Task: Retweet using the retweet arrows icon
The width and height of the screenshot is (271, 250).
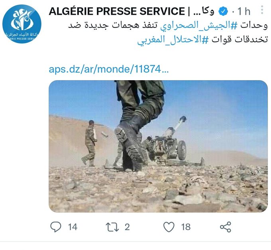Action: 112,227
